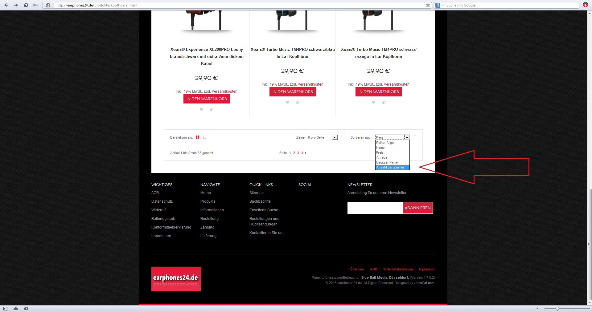Click the bookmark star in address bar
The width and height of the screenshot is (592, 312).
(428, 5)
